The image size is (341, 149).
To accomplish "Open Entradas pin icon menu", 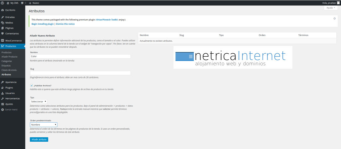I will [3, 17].
